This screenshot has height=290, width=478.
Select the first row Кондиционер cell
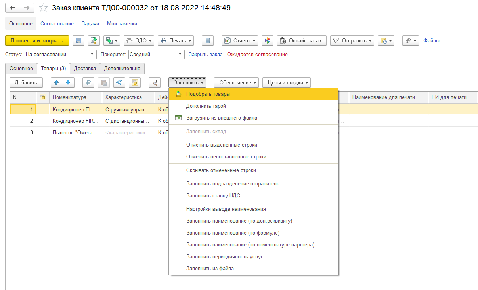click(x=75, y=109)
